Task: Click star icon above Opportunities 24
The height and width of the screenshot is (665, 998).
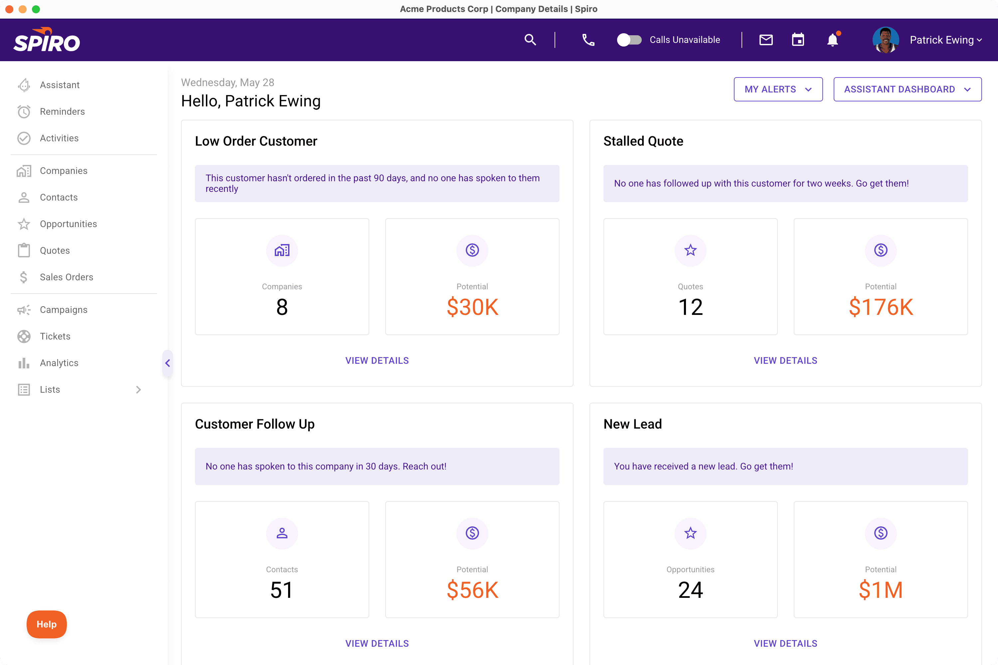Action: [x=690, y=533]
